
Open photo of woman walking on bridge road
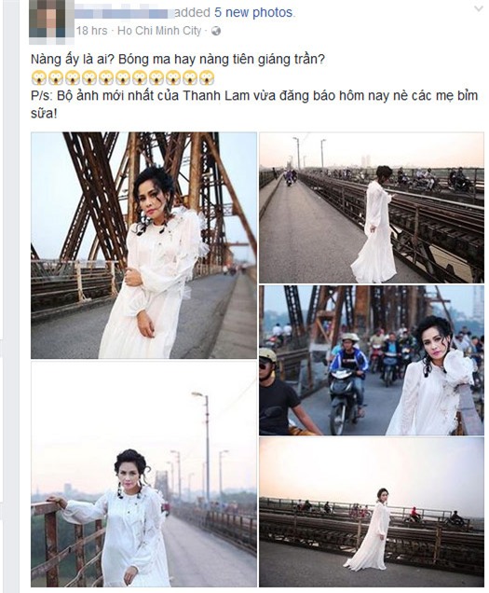click(372, 207)
